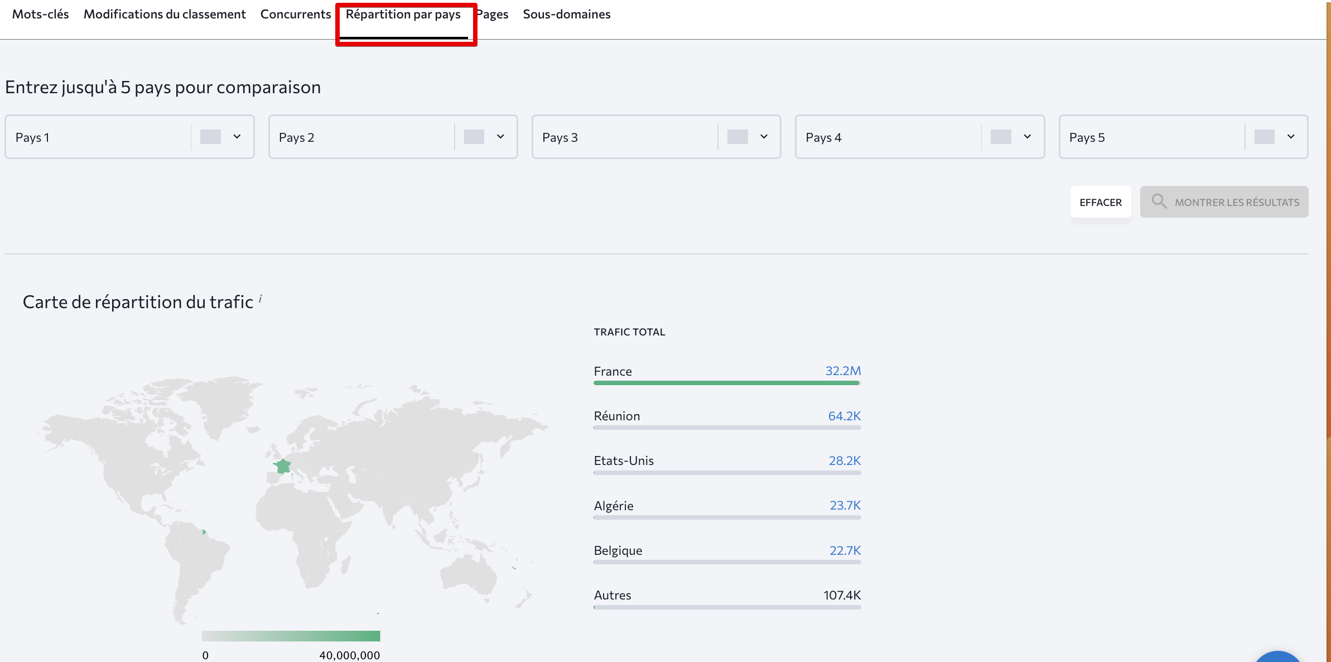The width and height of the screenshot is (1331, 662).
Task: Expand the Pays 5 dropdown chevron
Action: click(1291, 137)
